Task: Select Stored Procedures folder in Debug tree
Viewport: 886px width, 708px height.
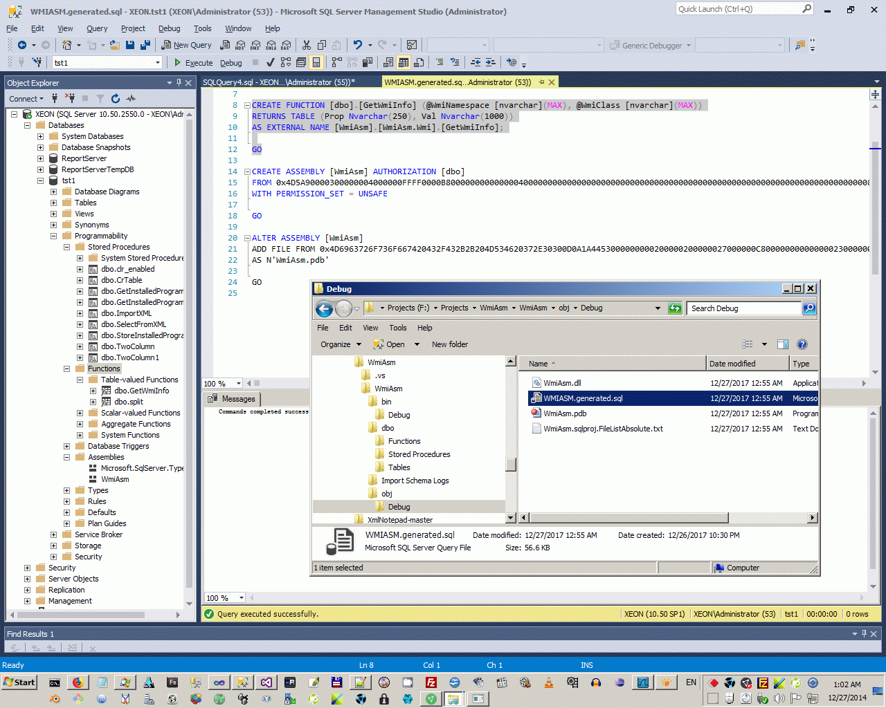Action: tap(419, 454)
